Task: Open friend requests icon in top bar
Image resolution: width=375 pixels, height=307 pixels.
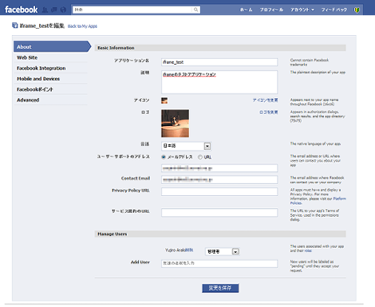Action: coord(45,10)
